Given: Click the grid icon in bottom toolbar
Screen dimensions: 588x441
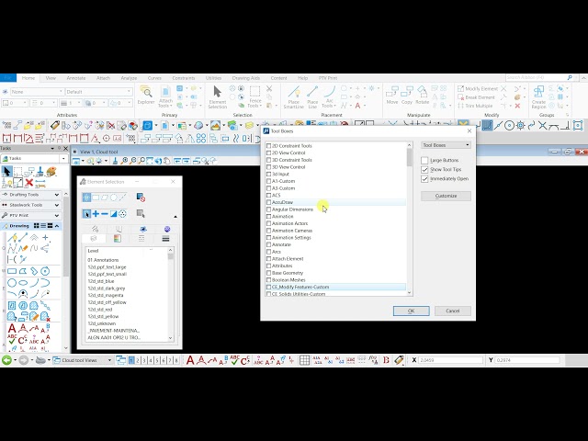Looking at the screenshot, I should point(304,360).
